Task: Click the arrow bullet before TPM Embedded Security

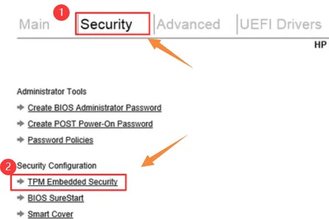Action: point(21,182)
